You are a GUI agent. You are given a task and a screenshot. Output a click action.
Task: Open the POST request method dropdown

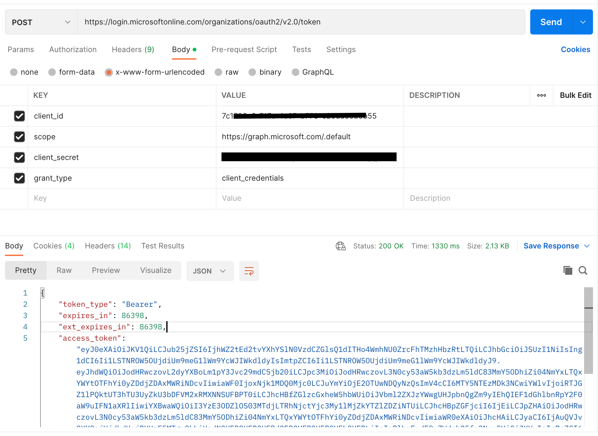[41, 22]
